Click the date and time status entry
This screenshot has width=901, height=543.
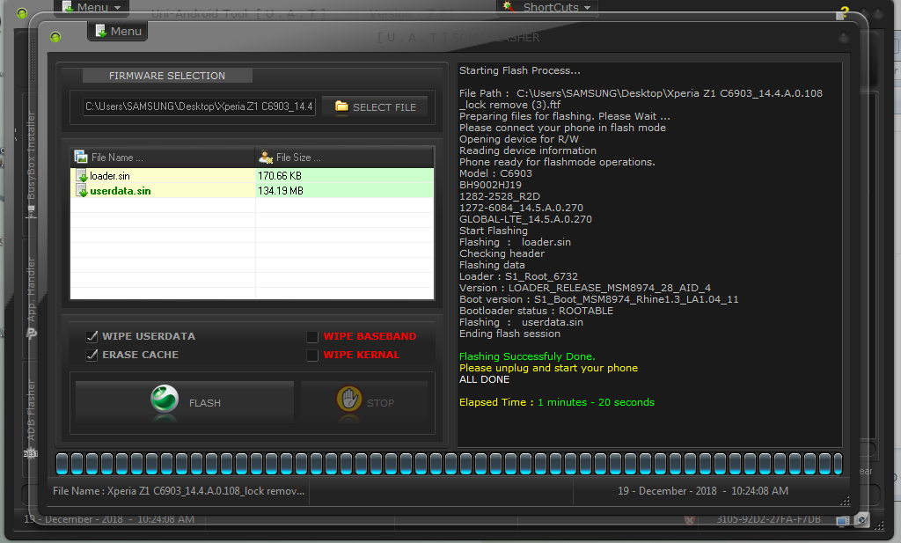[x=703, y=491]
